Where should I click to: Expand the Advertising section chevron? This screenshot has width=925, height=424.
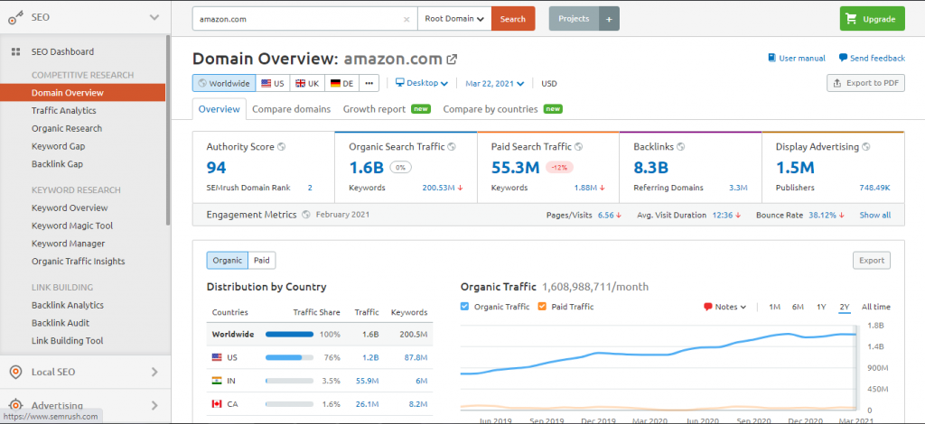pos(154,405)
